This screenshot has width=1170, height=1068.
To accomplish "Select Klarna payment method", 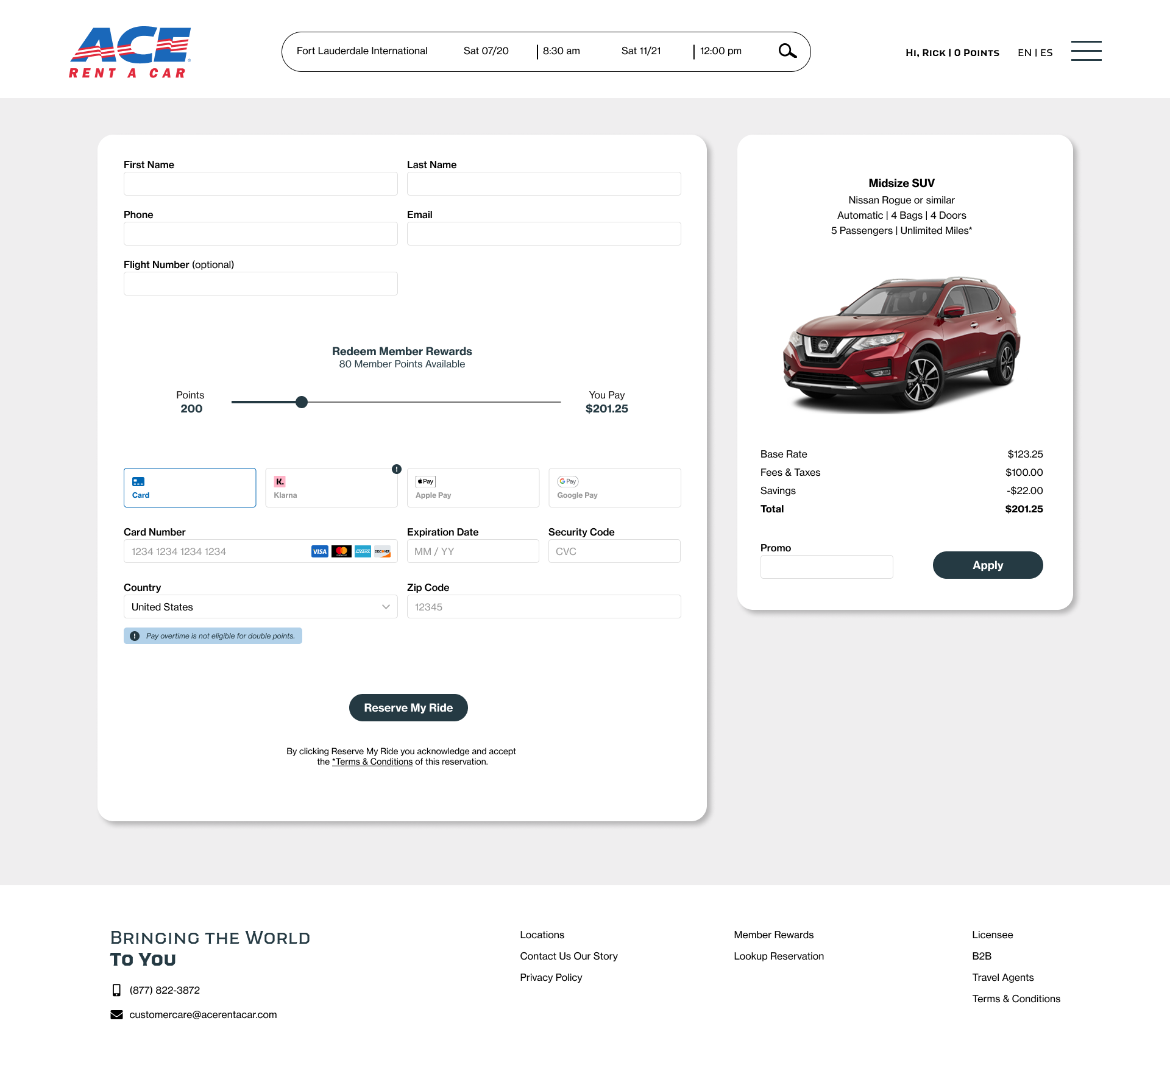I will [x=331, y=487].
